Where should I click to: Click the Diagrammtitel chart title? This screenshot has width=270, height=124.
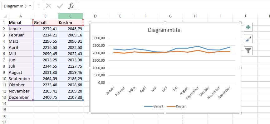(x=165, y=30)
